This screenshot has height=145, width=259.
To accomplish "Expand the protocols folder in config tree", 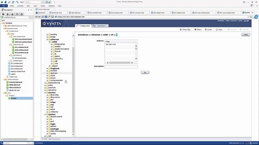I will tap(45, 88).
